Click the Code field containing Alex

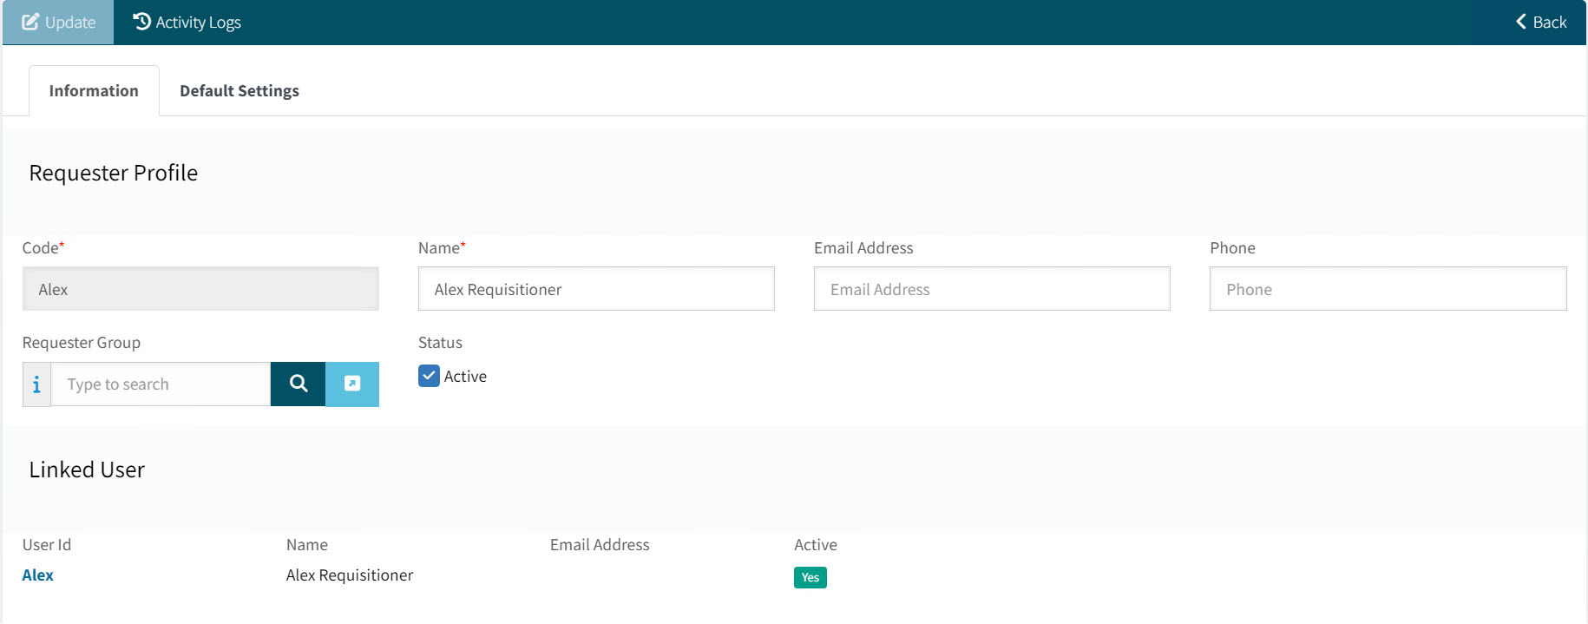(200, 289)
